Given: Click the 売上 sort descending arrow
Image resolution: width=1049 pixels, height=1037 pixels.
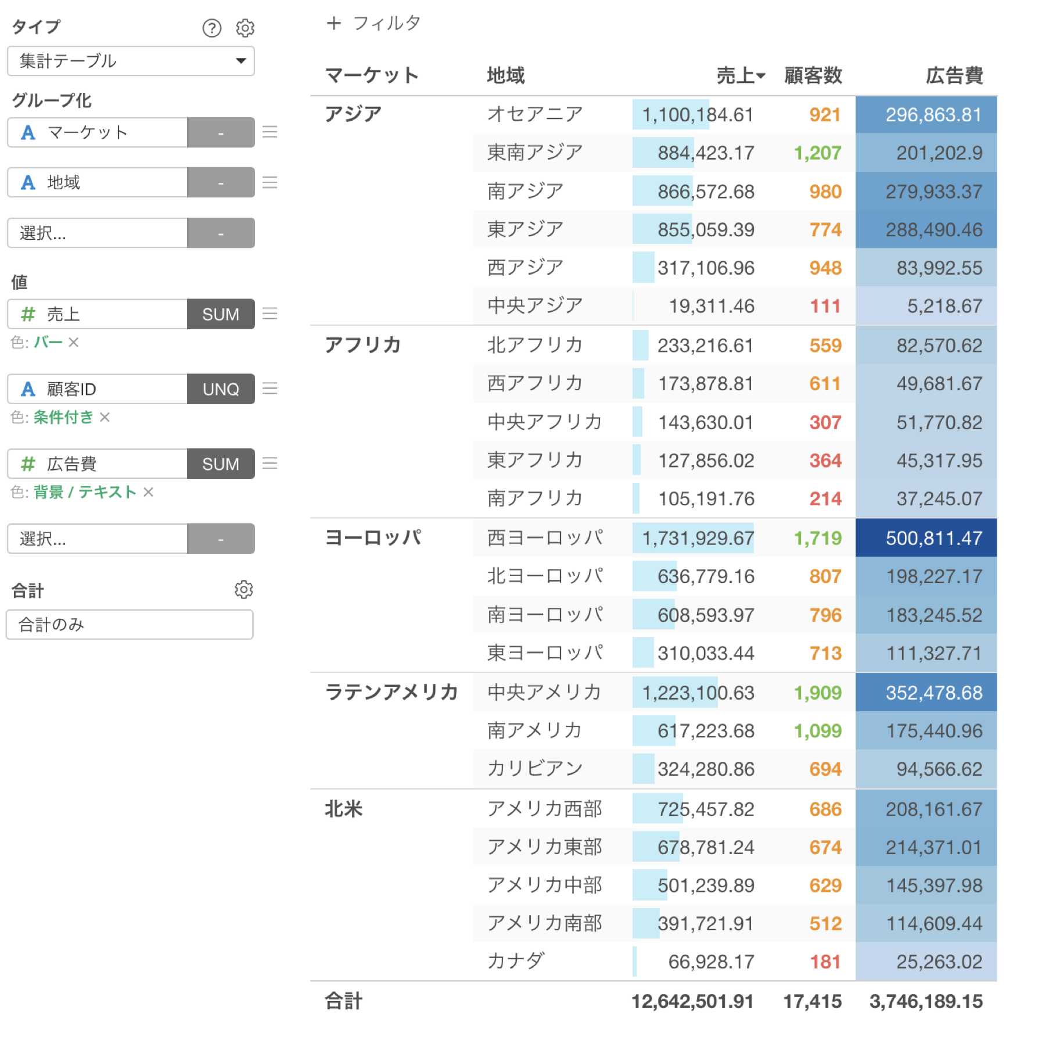Looking at the screenshot, I should click(x=761, y=75).
